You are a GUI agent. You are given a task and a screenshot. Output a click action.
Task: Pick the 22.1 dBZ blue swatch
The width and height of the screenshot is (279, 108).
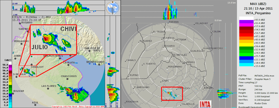coord(246,58)
